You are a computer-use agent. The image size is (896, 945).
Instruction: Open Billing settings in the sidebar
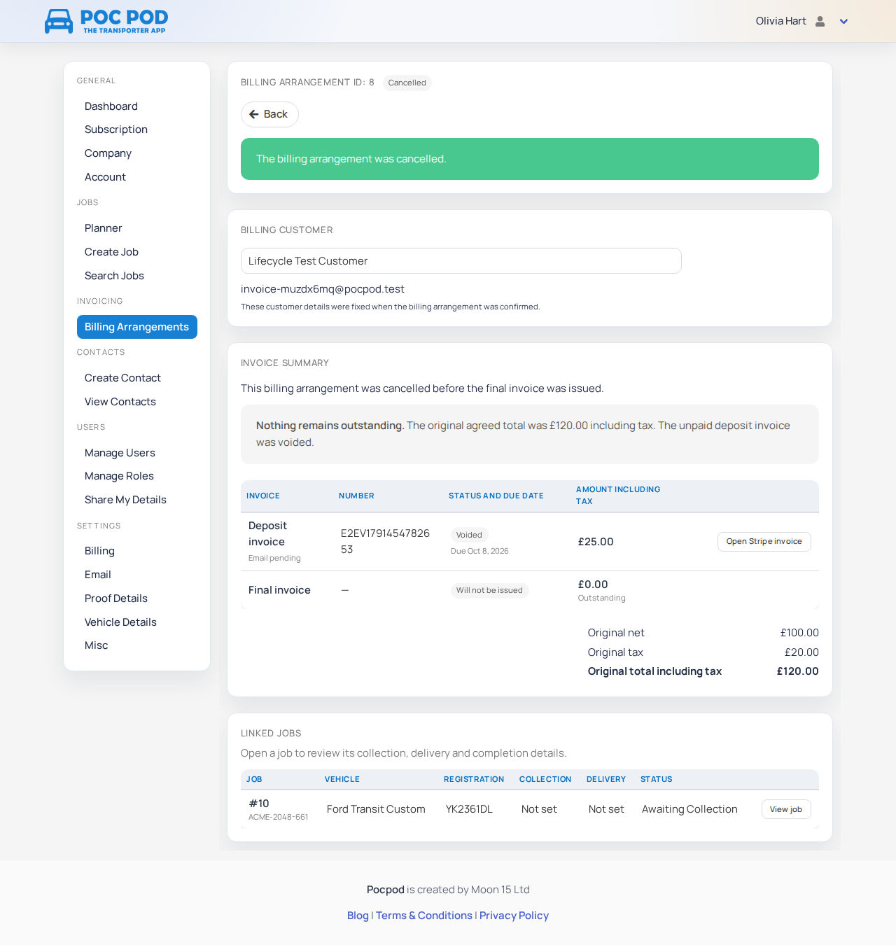point(99,551)
